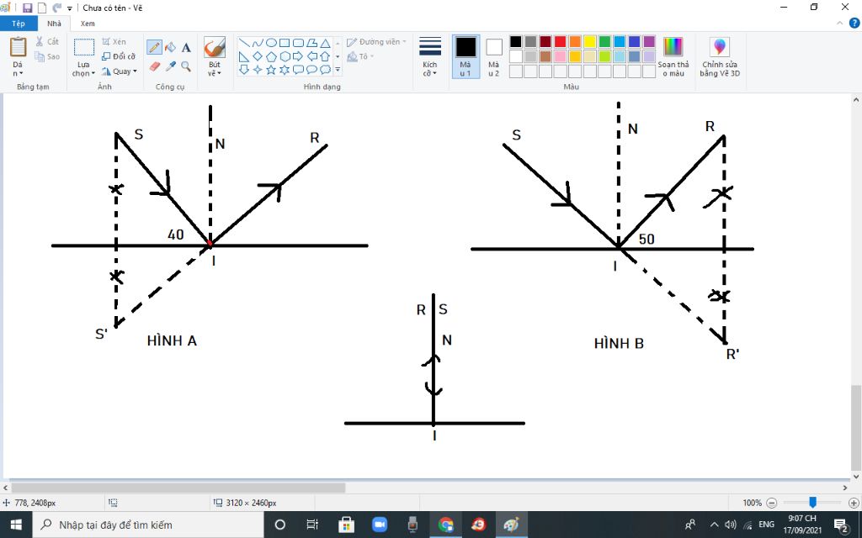Choose the Diamond shape
This screenshot has width=862, height=538.
(258, 56)
